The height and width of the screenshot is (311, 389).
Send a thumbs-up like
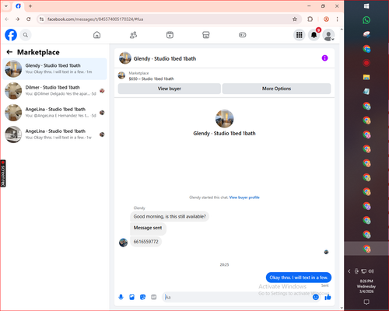click(x=328, y=297)
